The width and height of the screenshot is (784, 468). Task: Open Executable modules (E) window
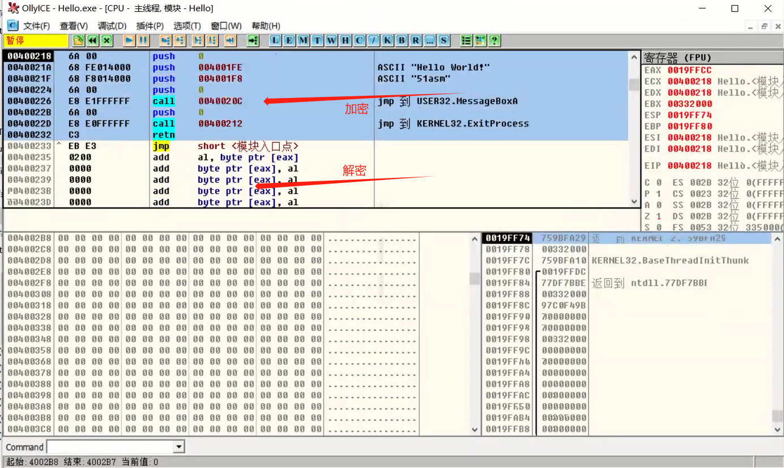tap(289, 41)
